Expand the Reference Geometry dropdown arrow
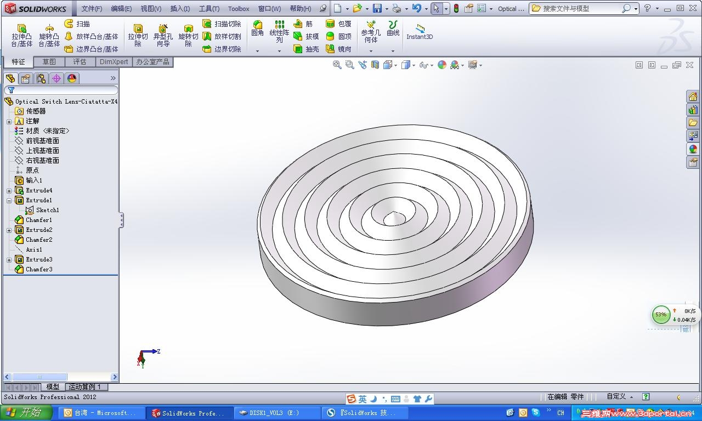The height and width of the screenshot is (421, 702). click(x=371, y=51)
